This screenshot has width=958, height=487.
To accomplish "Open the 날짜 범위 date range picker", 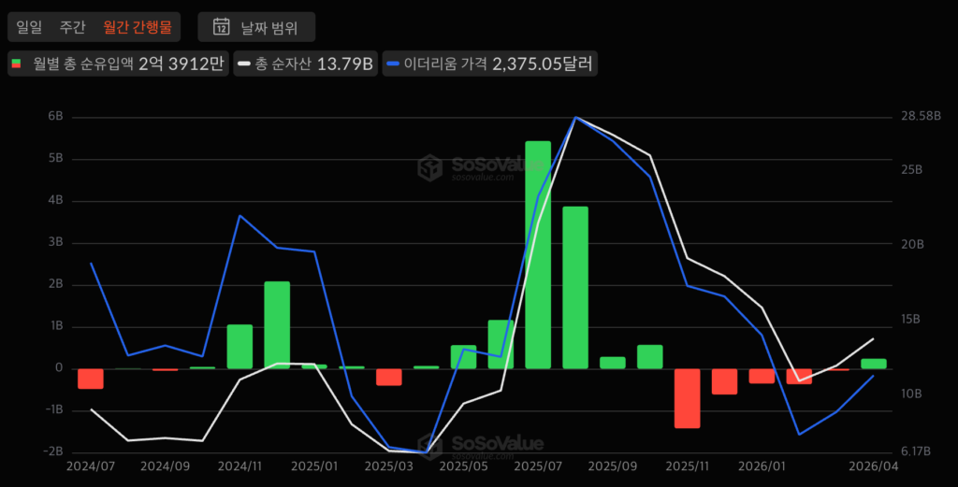I will (256, 27).
